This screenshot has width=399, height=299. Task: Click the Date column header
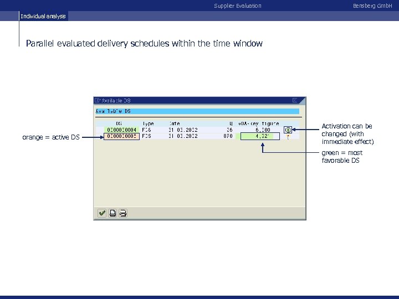pyautogui.click(x=175, y=123)
